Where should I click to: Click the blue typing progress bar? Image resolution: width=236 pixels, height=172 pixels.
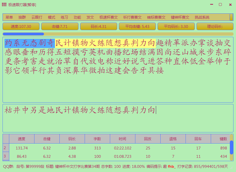pyautogui.click(x=23, y=34)
